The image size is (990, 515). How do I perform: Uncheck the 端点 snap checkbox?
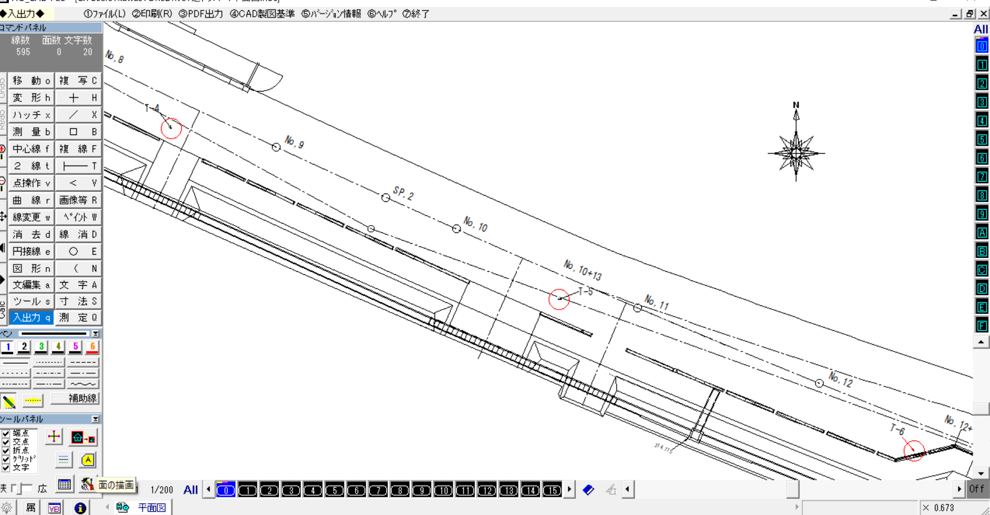click(6, 434)
